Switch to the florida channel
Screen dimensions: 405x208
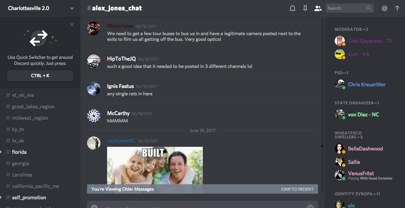click(x=19, y=152)
